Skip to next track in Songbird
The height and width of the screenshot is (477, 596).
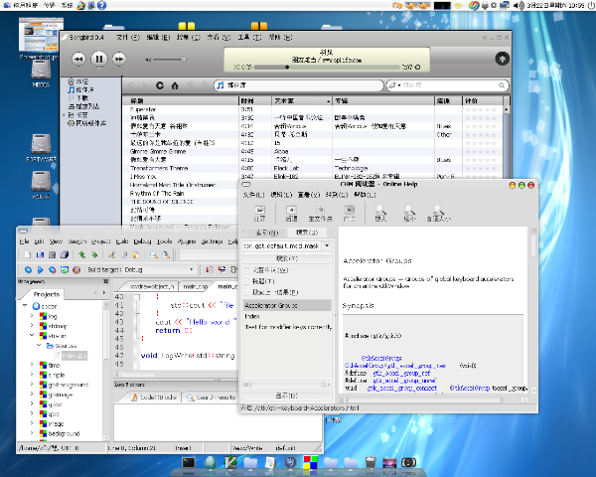pyautogui.click(x=119, y=60)
